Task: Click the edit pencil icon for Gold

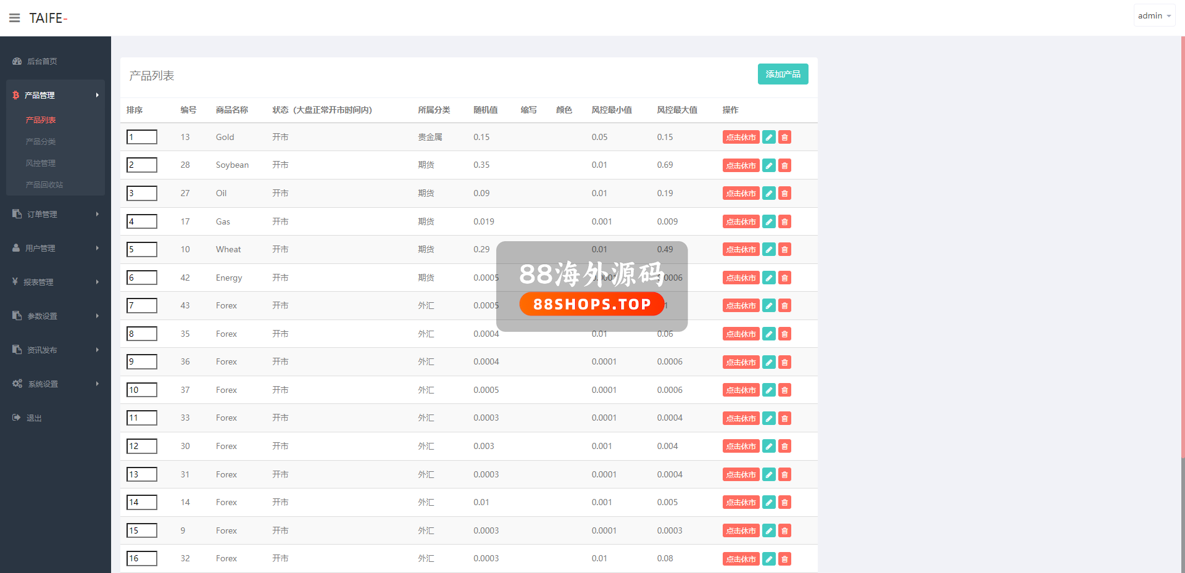Action: coord(768,138)
